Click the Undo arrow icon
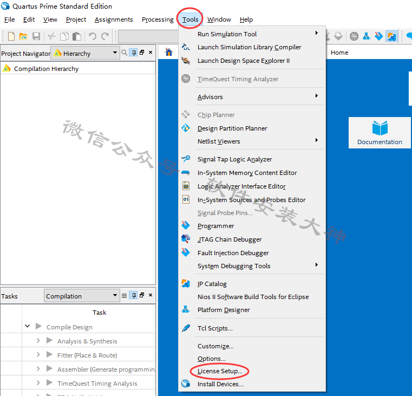Screen dimensions: 412x396 pyautogui.click(x=92, y=36)
